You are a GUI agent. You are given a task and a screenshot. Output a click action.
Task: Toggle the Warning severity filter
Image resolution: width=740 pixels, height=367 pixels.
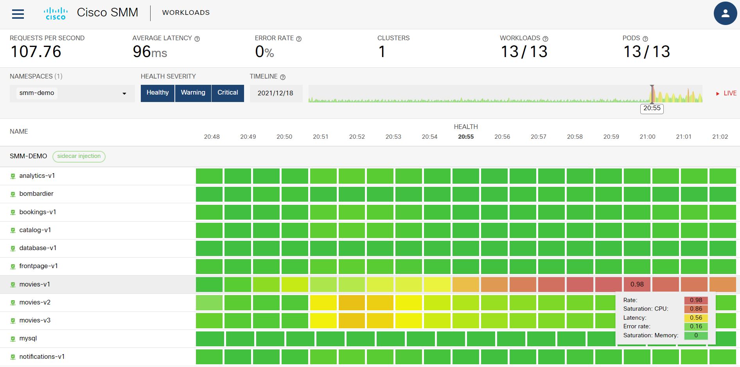pyautogui.click(x=193, y=93)
